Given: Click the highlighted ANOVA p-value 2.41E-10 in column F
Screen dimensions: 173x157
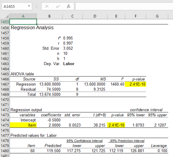Looking at the screenshot, I should [136, 84].
